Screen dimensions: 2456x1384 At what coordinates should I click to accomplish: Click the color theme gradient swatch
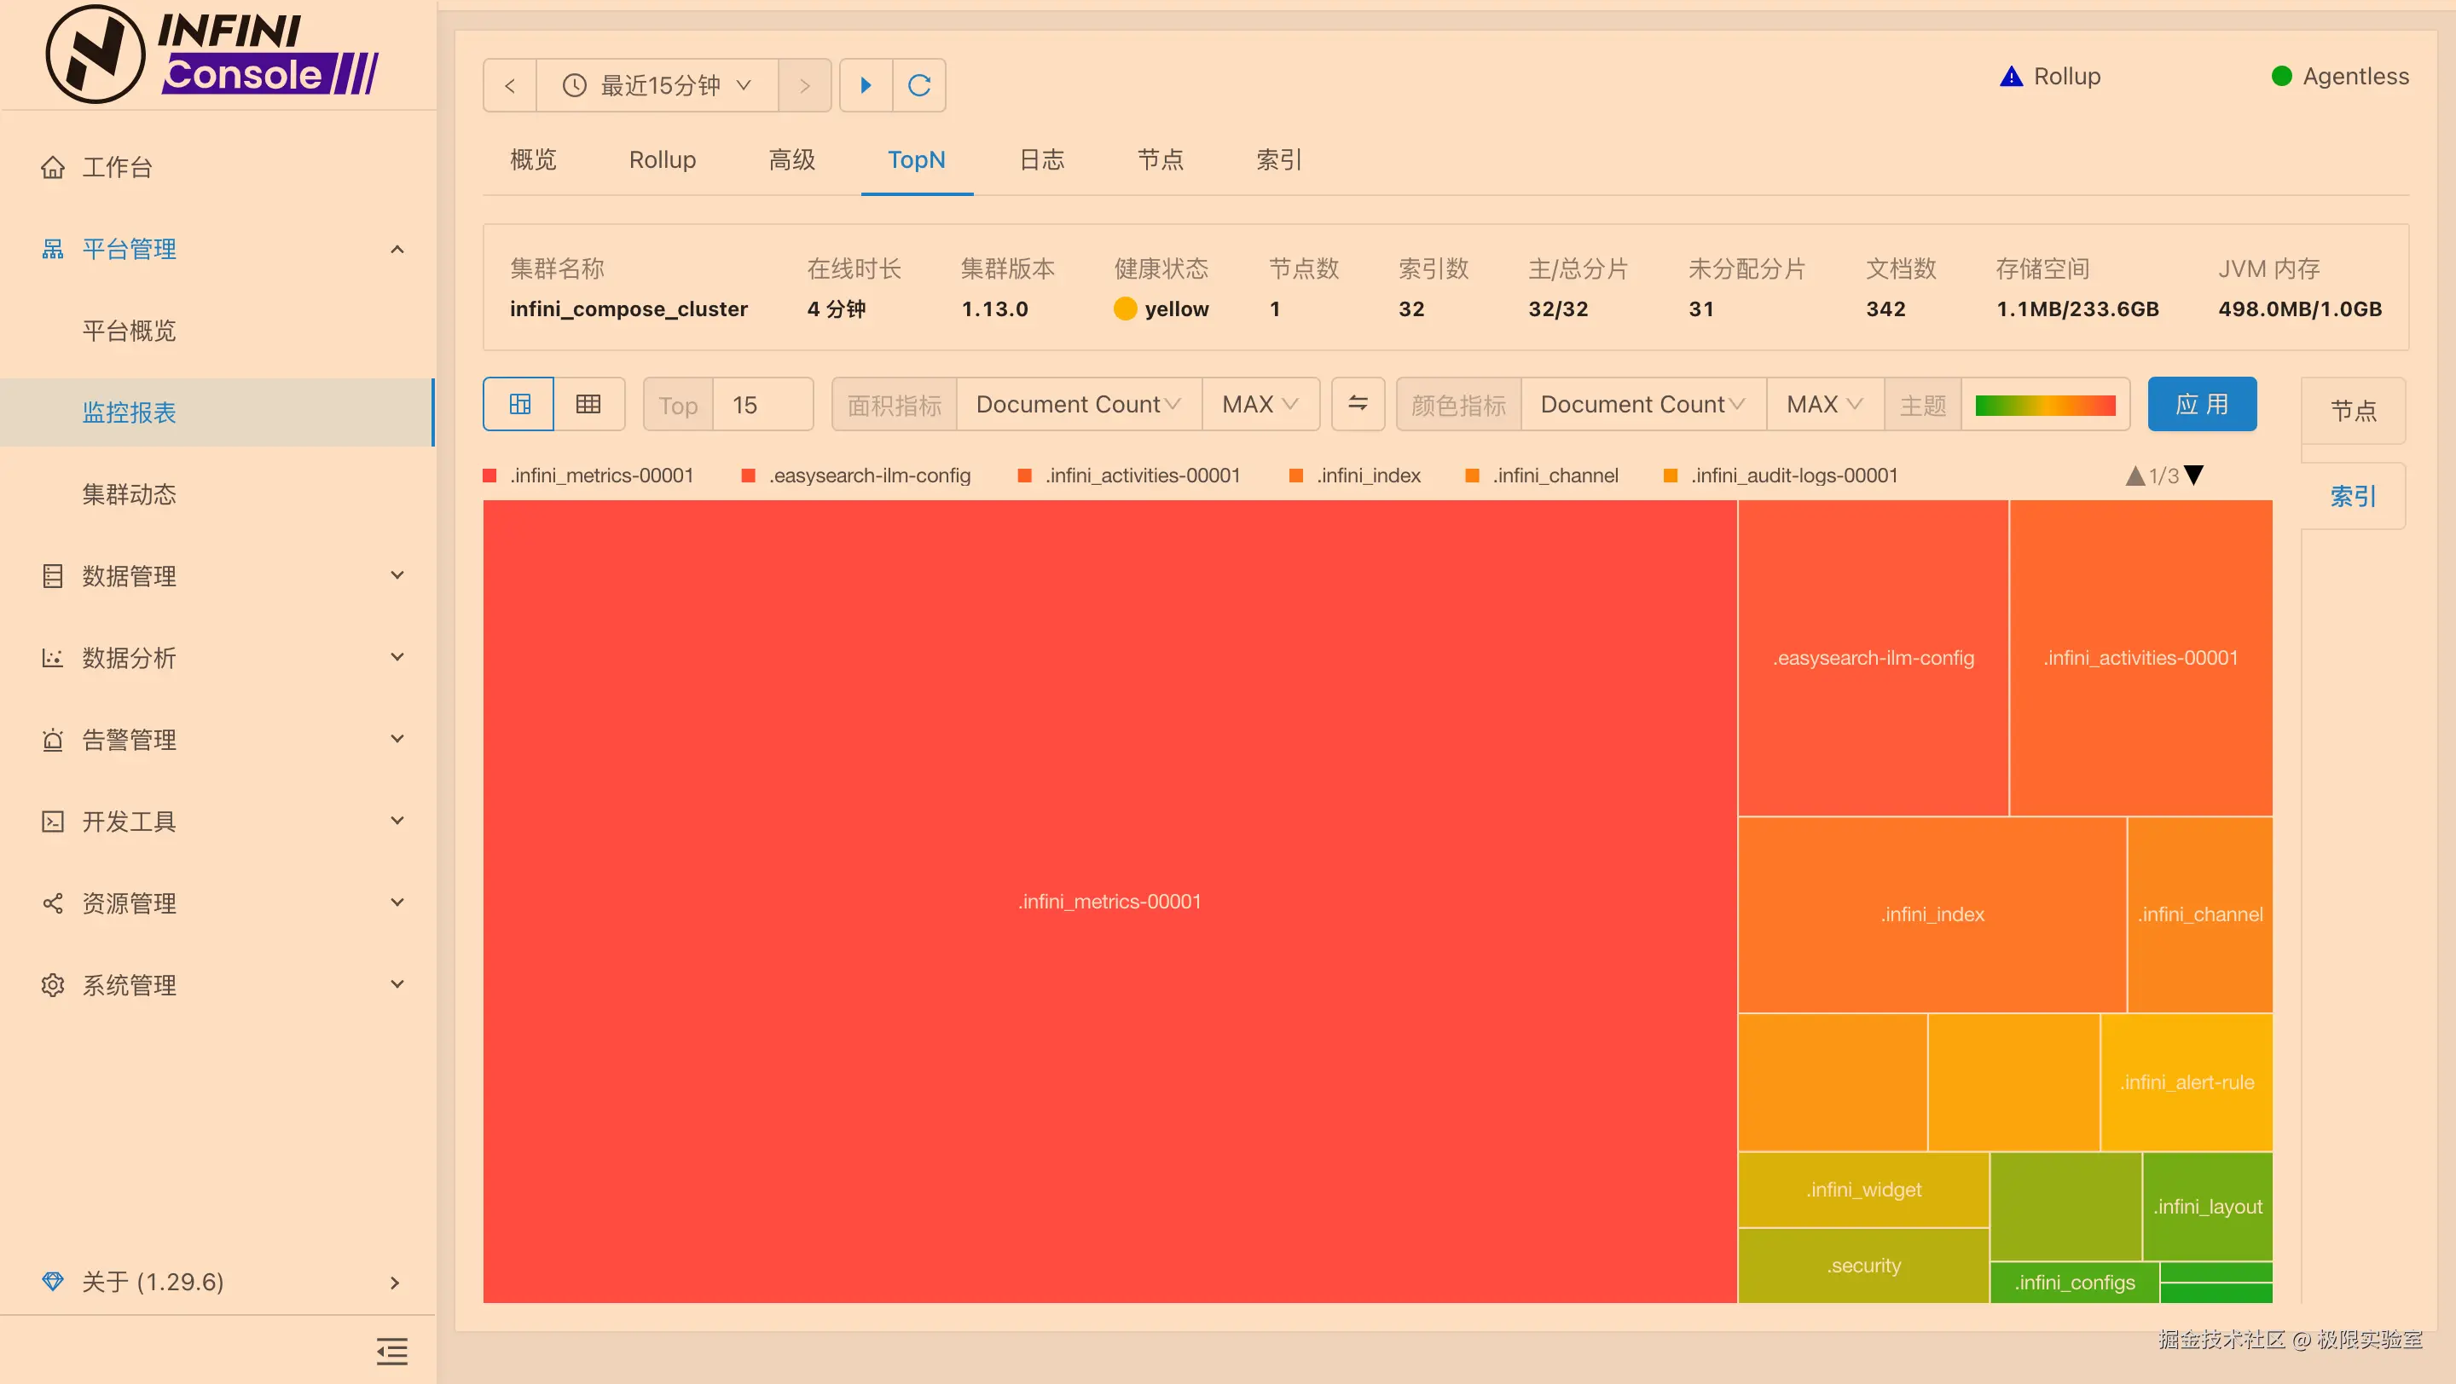2045,405
